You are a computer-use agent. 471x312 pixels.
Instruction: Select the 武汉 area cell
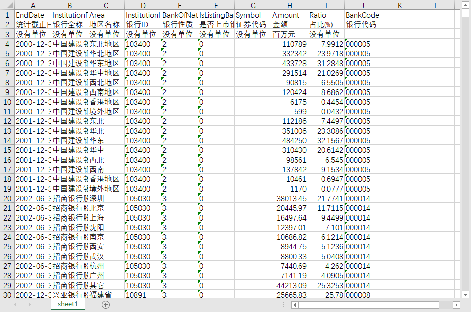106,256
